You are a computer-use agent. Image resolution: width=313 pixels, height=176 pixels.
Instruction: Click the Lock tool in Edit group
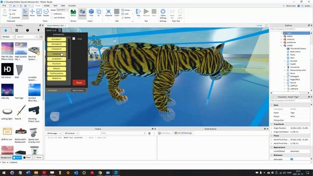tap(125, 14)
